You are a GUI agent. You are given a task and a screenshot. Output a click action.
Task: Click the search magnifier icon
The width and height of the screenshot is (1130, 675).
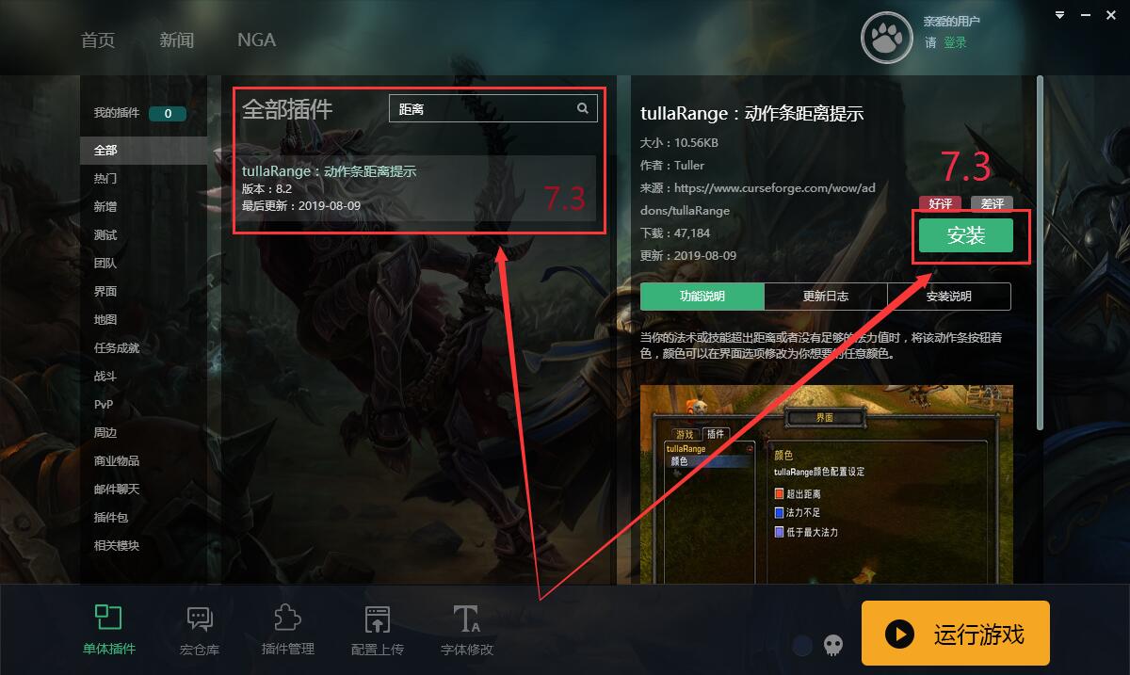pyautogui.click(x=583, y=108)
